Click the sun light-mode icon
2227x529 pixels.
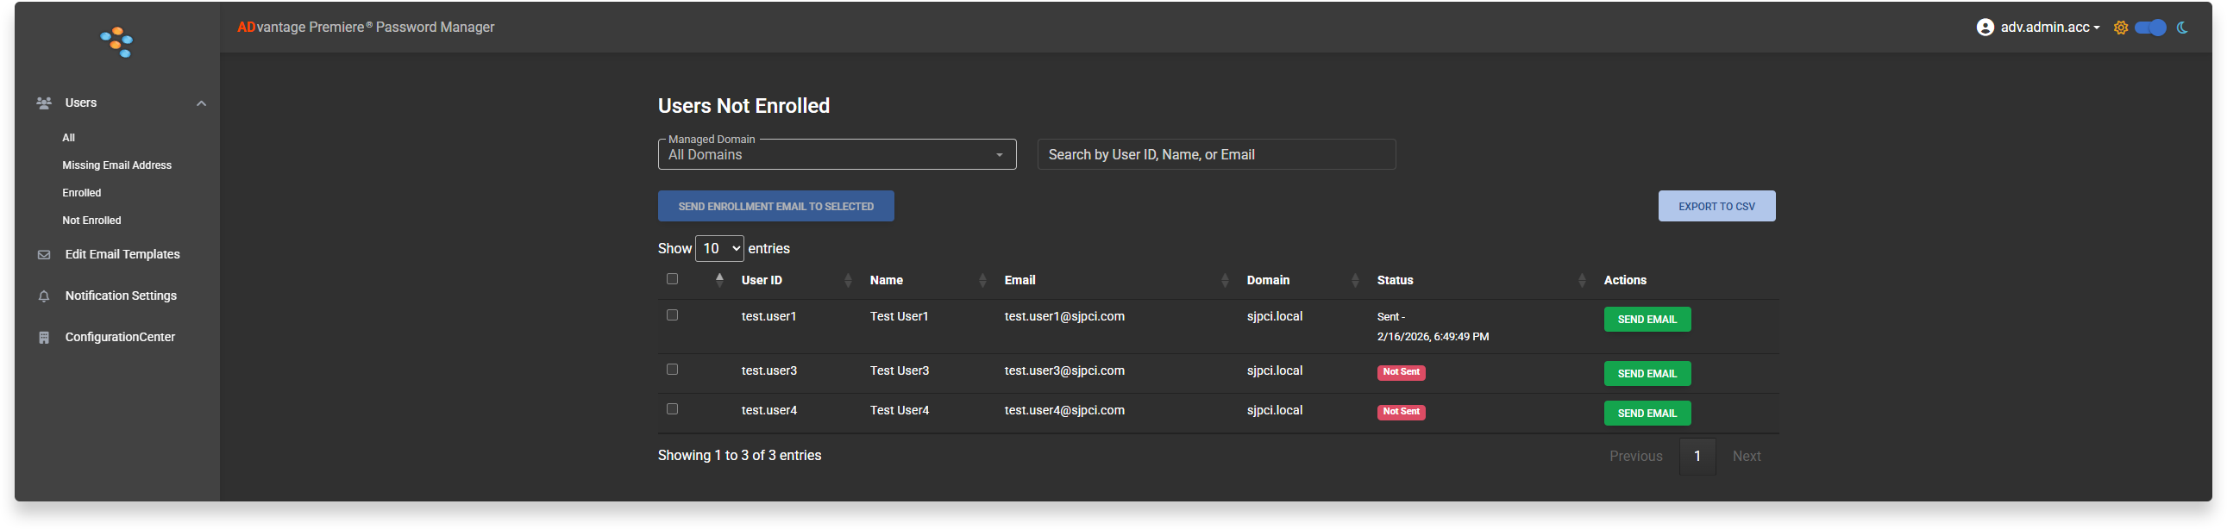coord(2121,28)
